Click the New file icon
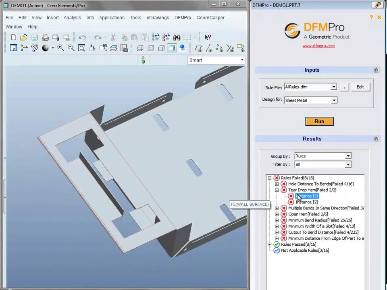The height and width of the screenshot is (290, 387). point(14,37)
